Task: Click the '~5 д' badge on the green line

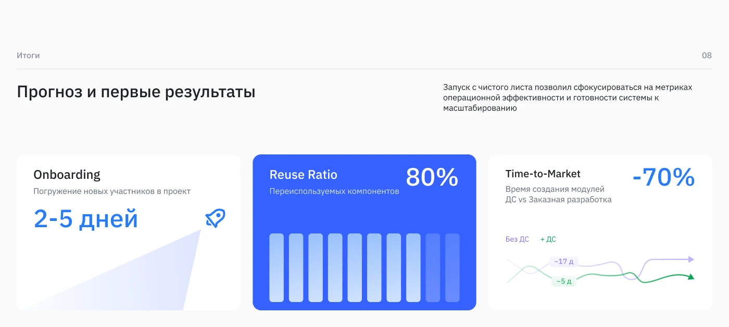Action: click(563, 281)
